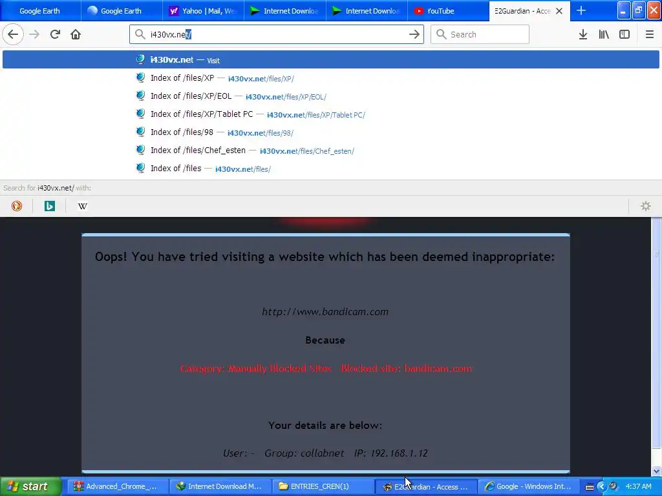Click the taskbar clock 4:37 AM
The image size is (662, 496).
tap(638, 487)
